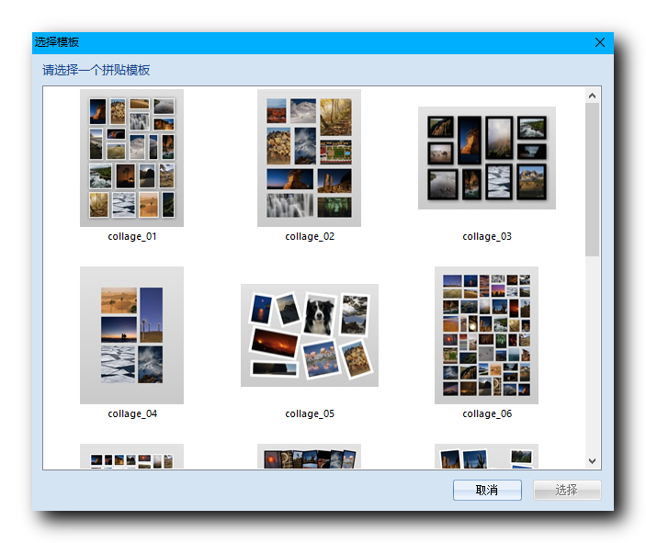Click the collage_05 label

pos(310,413)
